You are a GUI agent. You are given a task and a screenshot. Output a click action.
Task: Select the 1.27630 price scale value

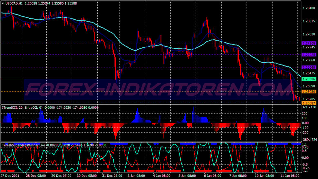(309, 34)
